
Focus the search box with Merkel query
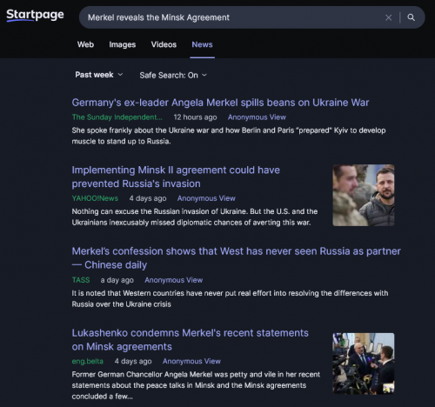(232, 17)
